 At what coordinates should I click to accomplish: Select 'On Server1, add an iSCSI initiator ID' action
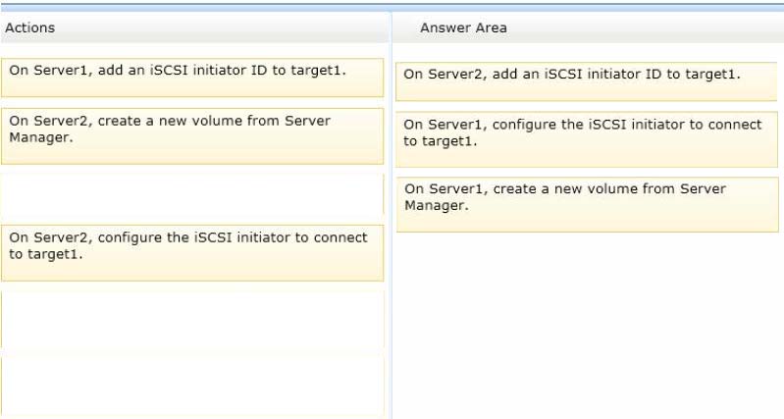tap(192, 78)
